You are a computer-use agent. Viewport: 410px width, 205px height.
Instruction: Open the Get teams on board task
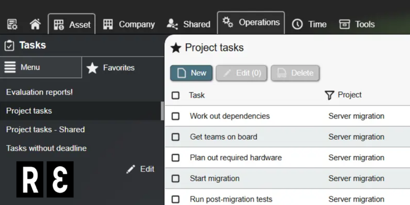223,136
